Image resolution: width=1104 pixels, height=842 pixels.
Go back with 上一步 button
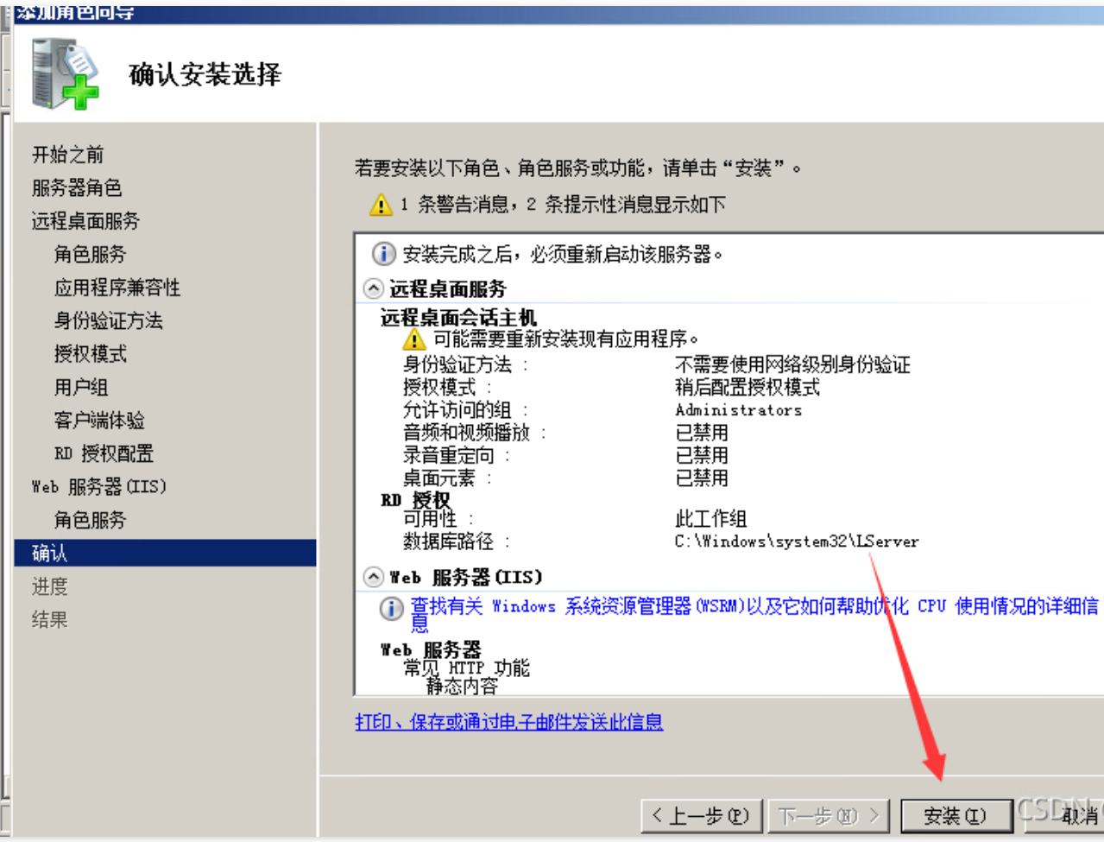click(x=701, y=815)
